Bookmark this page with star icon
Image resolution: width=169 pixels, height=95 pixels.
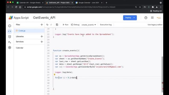pos(140,7)
